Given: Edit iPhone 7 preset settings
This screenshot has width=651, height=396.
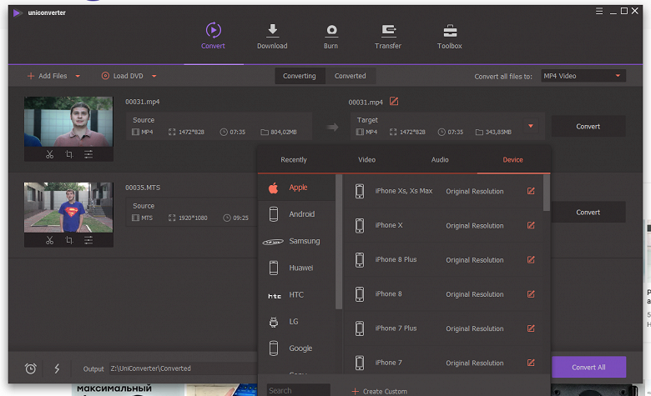Looking at the screenshot, I should click(x=531, y=363).
